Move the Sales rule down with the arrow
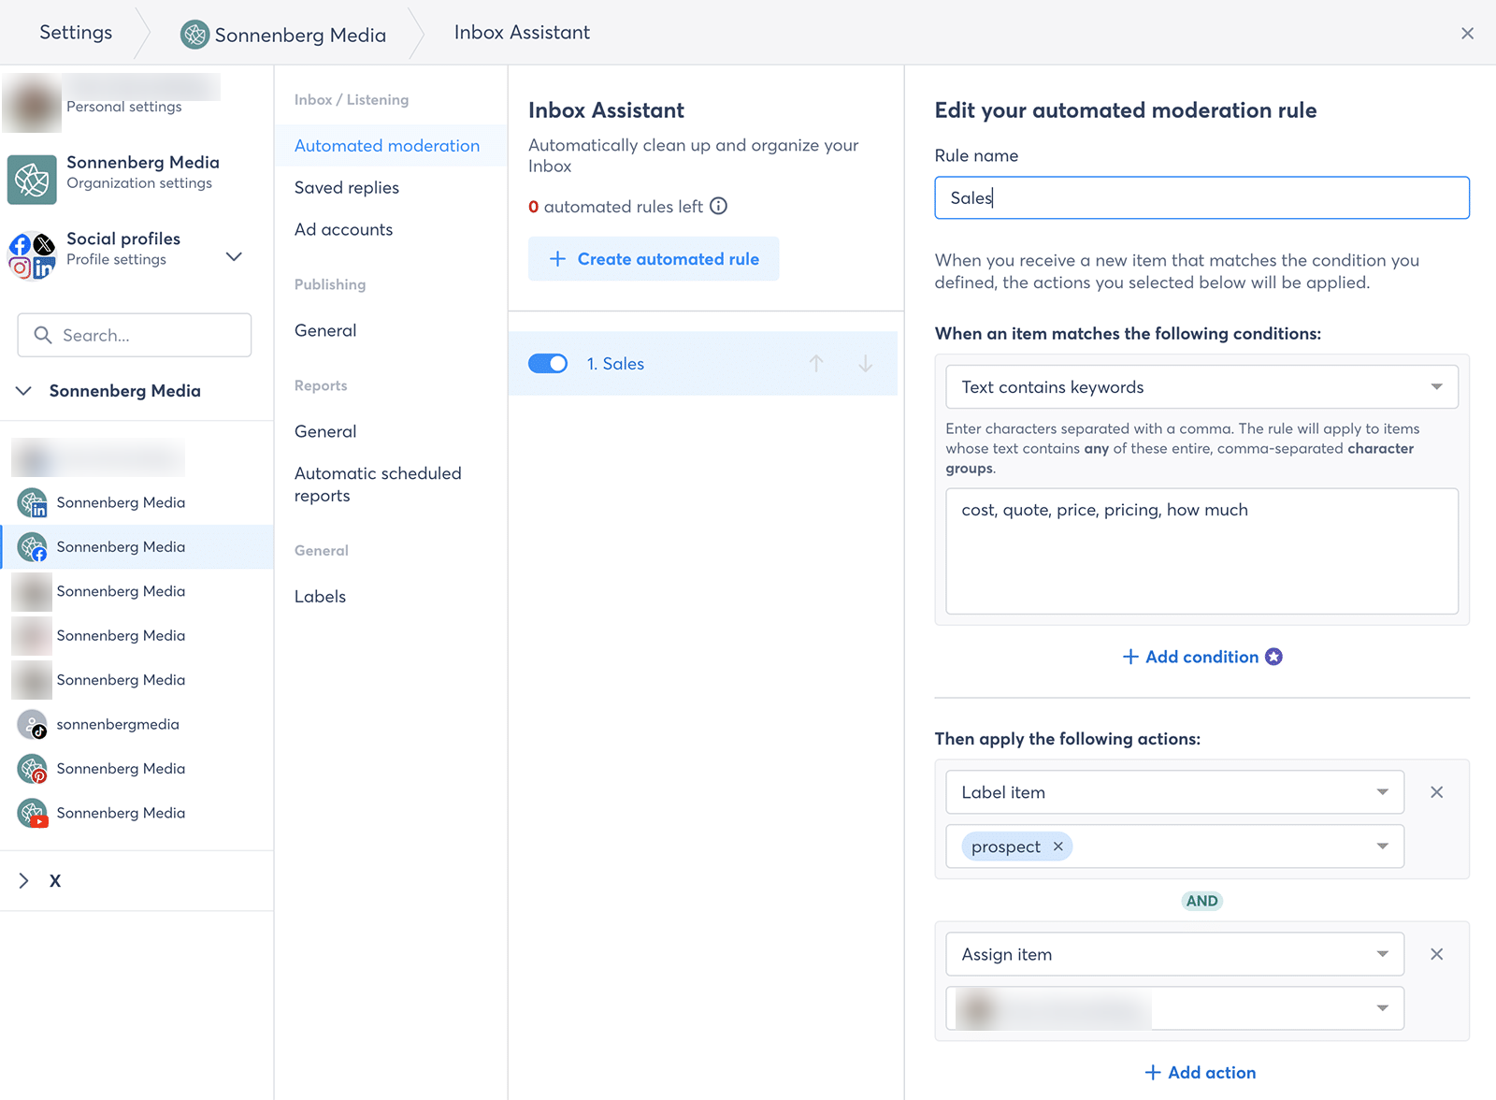Viewport: 1496px width, 1100px height. tap(866, 363)
